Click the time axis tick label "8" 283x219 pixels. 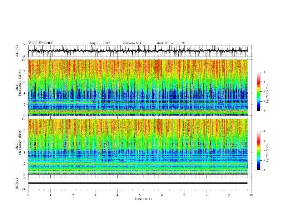pos(207,195)
